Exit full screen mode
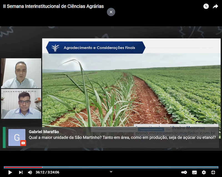The width and height of the screenshot is (222, 177). pyautogui.click(x=213, y=172)
